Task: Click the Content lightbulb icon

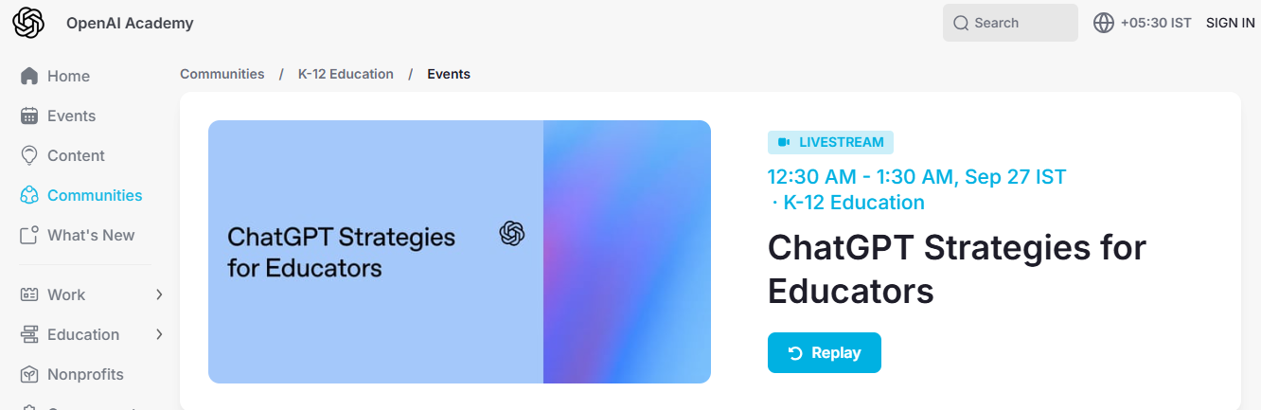Action: point(29,155)
